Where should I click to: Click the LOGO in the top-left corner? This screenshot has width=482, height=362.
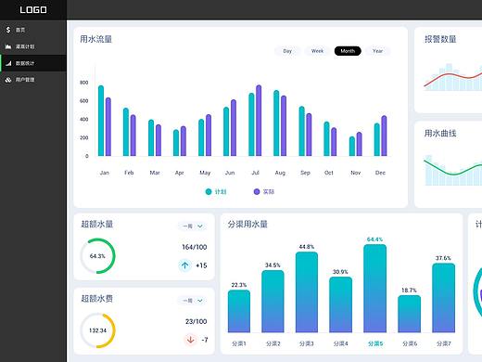(x=33, y=10)
